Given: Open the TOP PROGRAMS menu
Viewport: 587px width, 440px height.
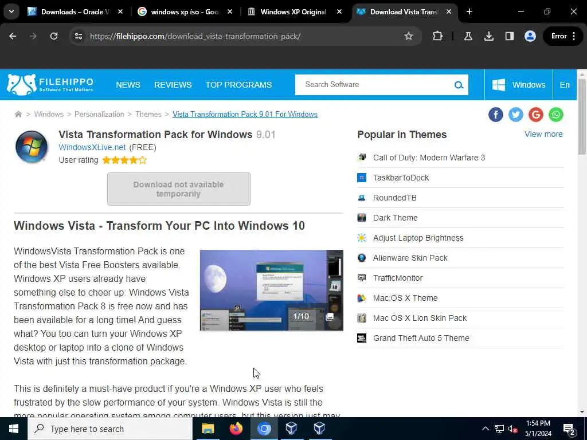Looking at the screenshot, I should (238, 85).
